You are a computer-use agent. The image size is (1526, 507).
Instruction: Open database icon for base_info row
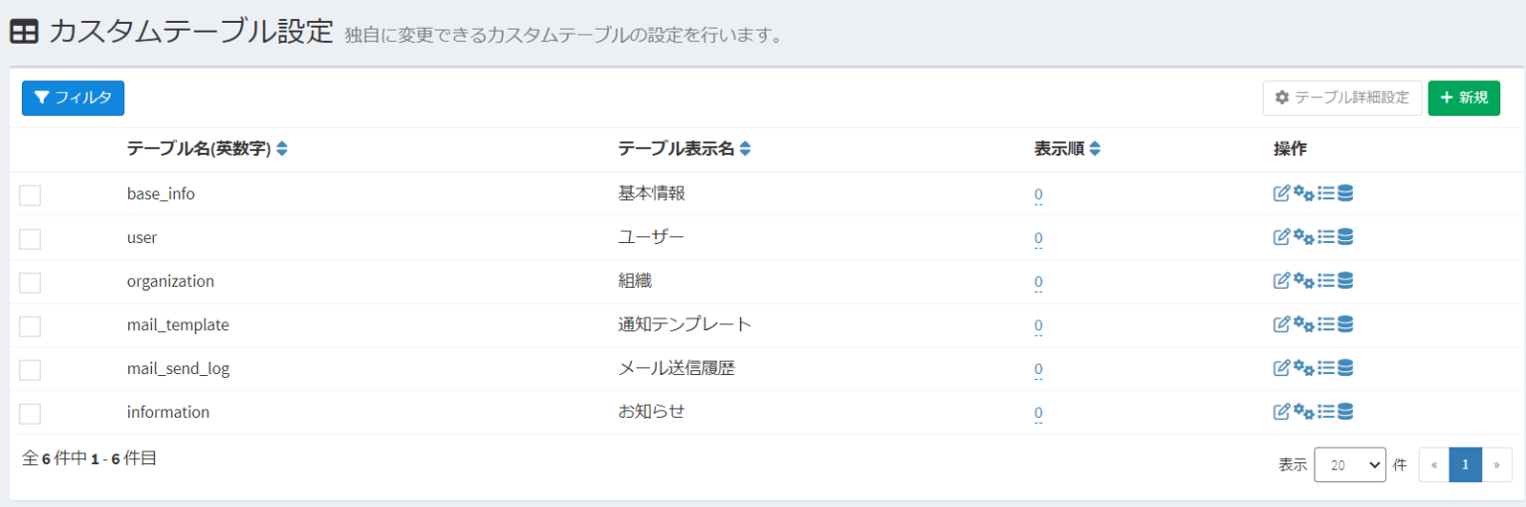coord(1345,193)
